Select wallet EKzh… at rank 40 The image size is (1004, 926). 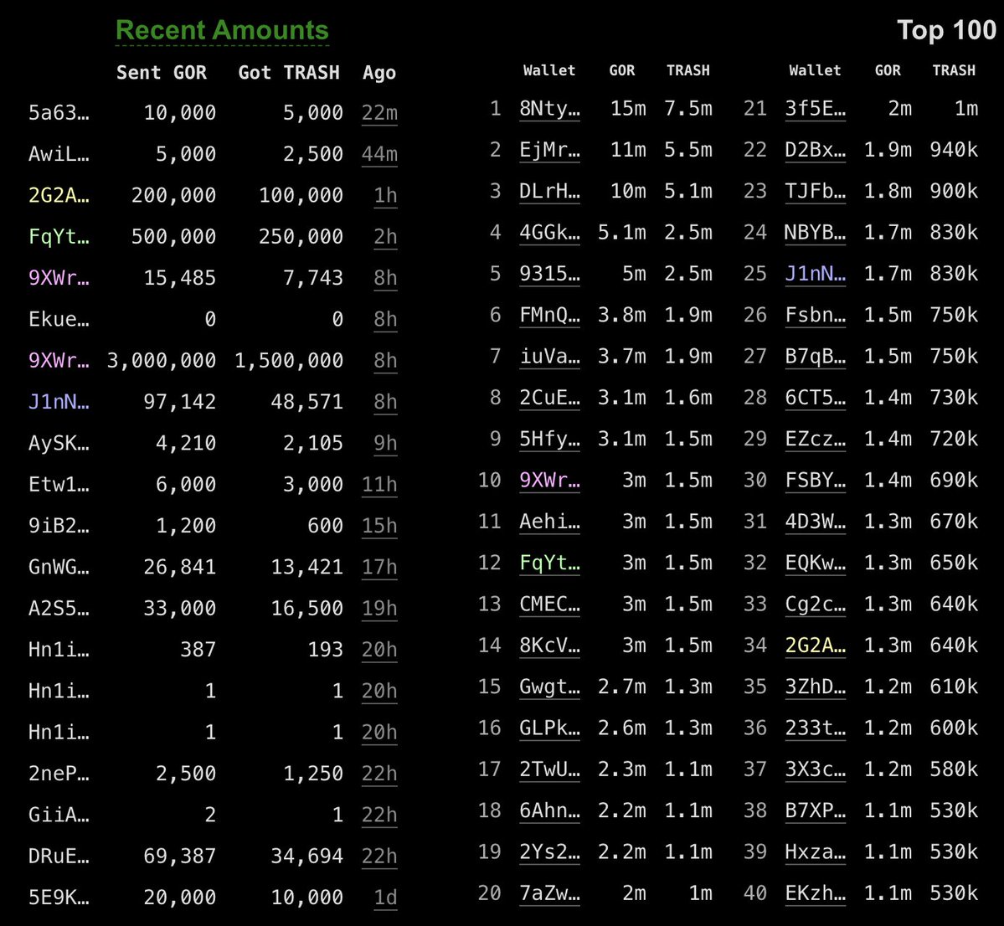pyautogui.click(x=815, y=893)
